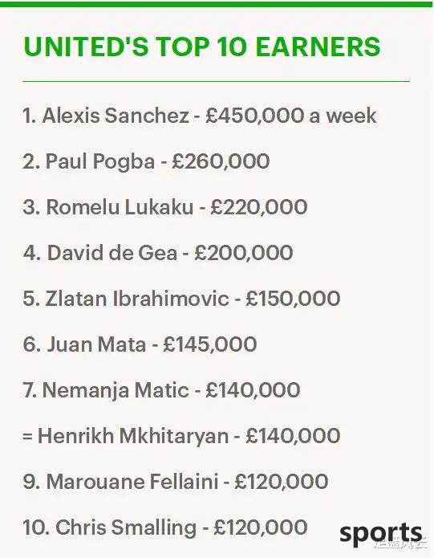The height and width of the screenshot is (558, 434).
Task: Click the equals sign before Henrikh Mkhitaryan
Action: pyautogui.click(x=27, y=436)
